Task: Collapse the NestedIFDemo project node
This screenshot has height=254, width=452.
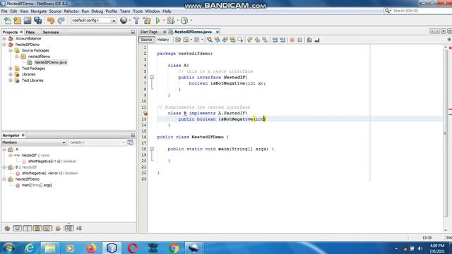Action: tap(4, 44)
